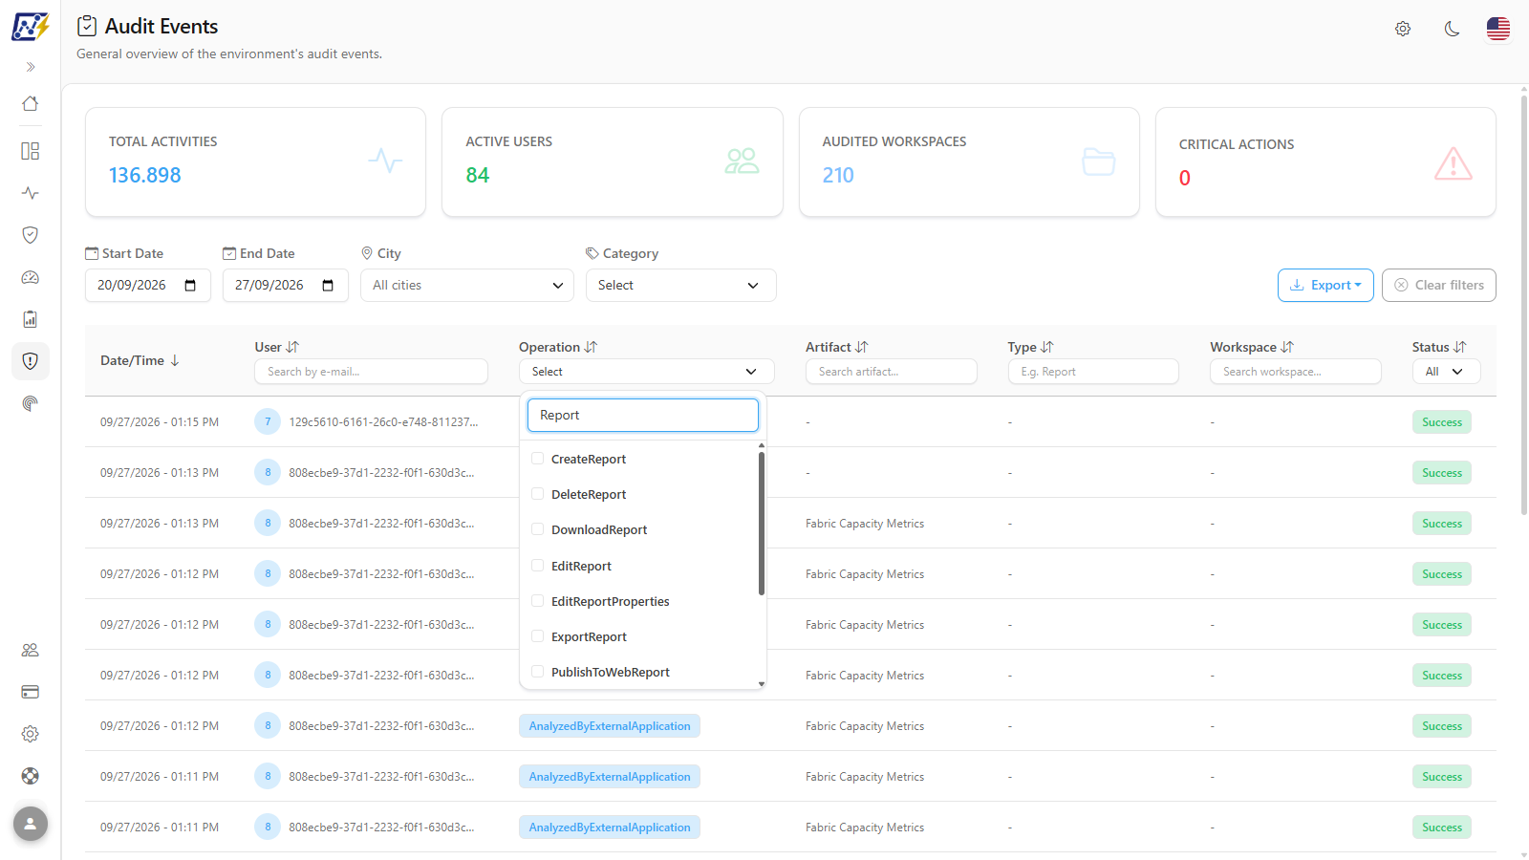The height and width of the screenshot is (860, 1529).
Task: Open the settings gear in the top header
Action: tap(1403, 29)
